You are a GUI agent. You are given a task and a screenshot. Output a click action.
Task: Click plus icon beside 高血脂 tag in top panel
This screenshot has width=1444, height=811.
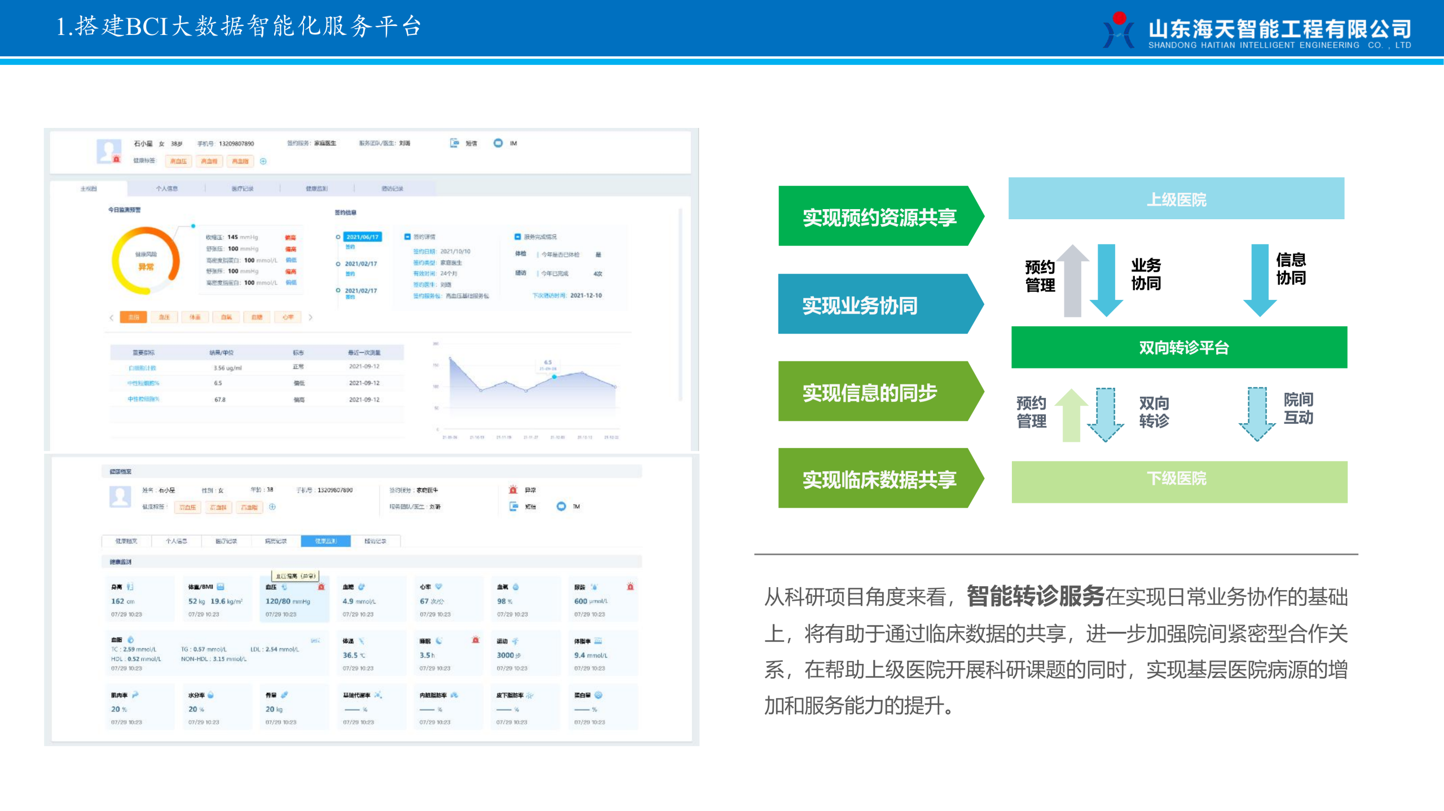[x=263, y=161]
